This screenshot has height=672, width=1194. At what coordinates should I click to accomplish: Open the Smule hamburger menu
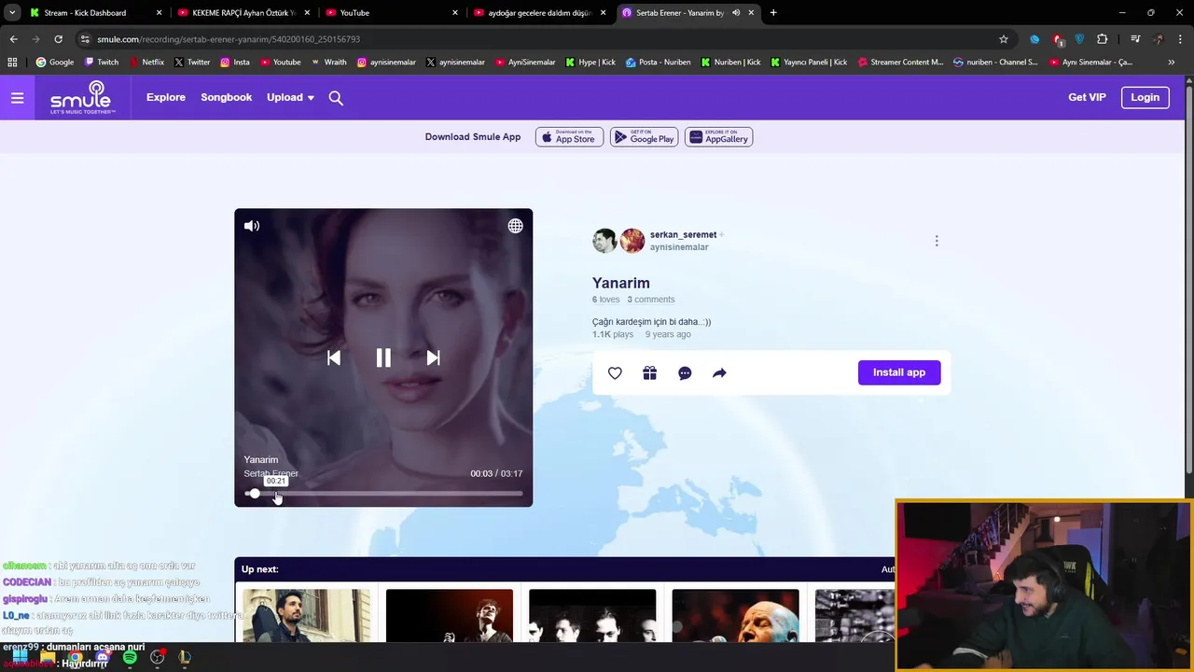tap(17, 97)
